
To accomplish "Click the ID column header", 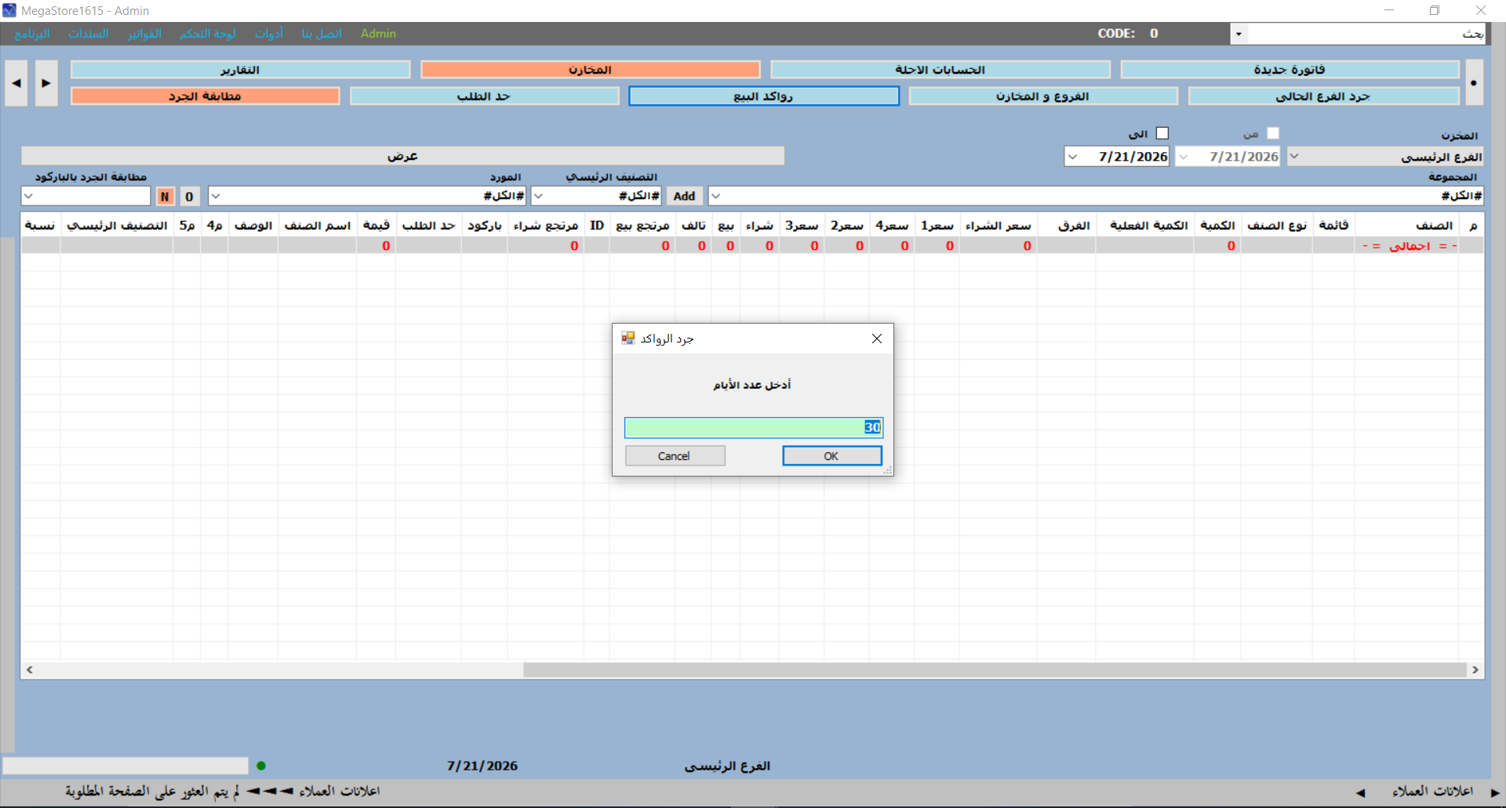I will coord(597,226).
